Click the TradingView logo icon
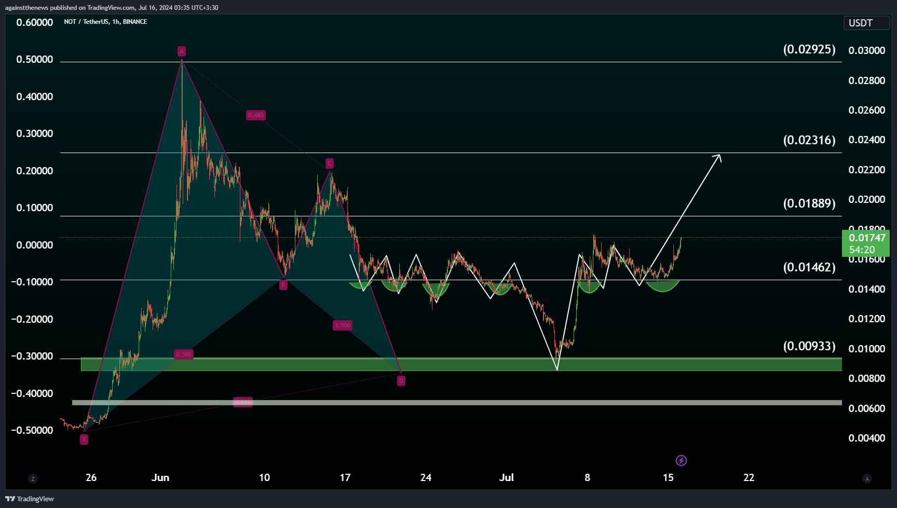This screenshot has width=897, height=508. pyautogui.click(x=10, y=499)
